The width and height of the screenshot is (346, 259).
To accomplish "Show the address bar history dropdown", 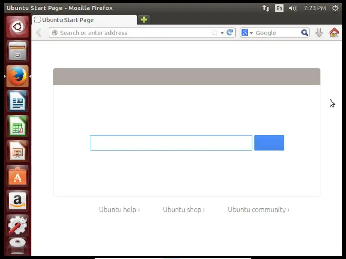I will [222, 33].
